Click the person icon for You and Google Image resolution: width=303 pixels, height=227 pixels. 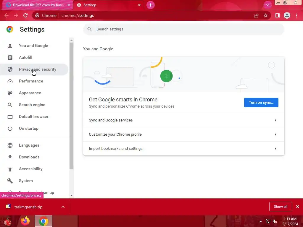coord(10,46)
